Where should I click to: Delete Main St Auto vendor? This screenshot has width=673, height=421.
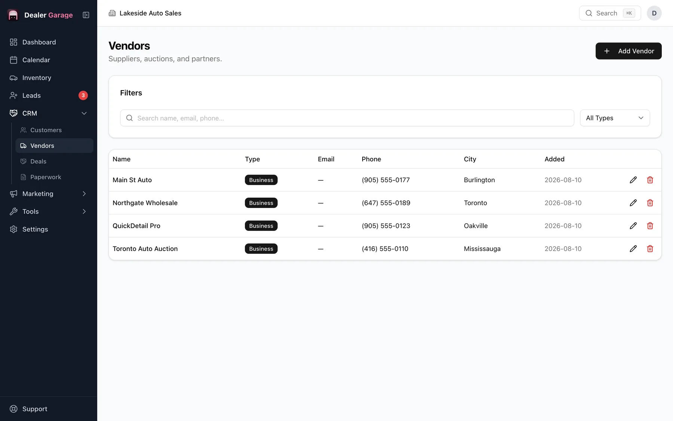tap(650, 180)
